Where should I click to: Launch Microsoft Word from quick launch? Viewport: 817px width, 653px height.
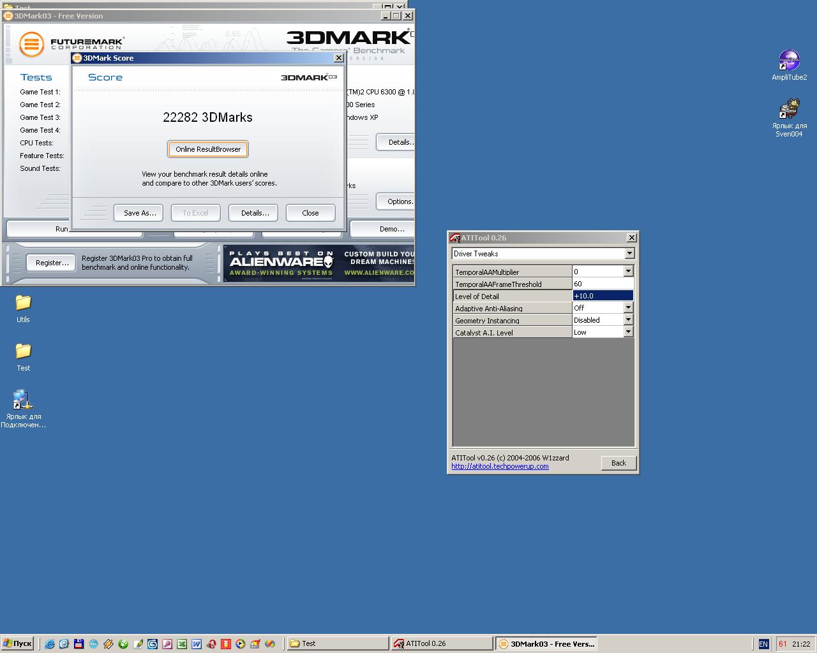point(197,644)
